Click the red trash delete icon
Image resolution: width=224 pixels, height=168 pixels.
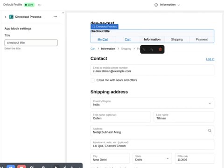160,49
